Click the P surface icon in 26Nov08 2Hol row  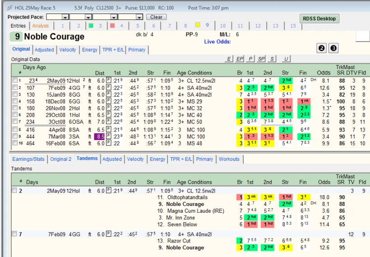(x=109, y=108)
